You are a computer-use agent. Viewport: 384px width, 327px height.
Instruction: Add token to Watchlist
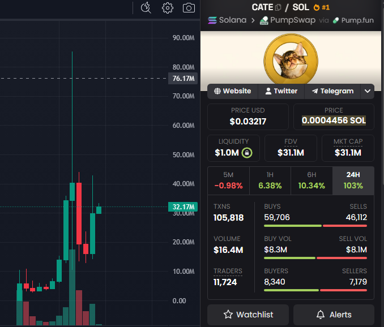pos(248,315)
